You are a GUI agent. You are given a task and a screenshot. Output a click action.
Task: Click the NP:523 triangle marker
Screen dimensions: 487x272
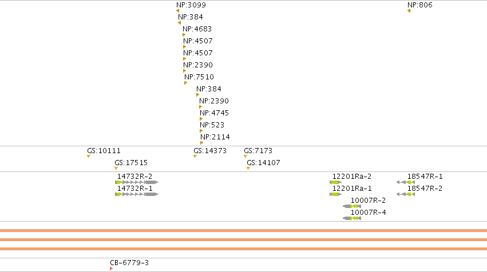(201, 131)
